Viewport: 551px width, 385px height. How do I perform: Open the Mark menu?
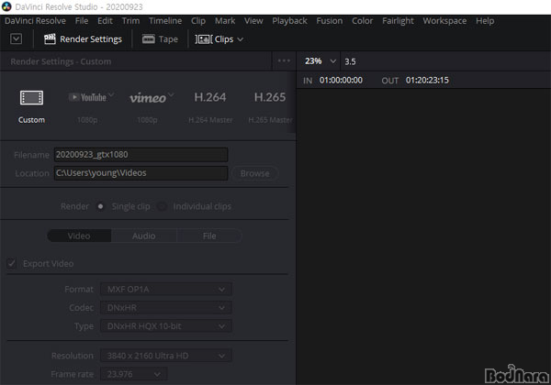coord(225,21)
